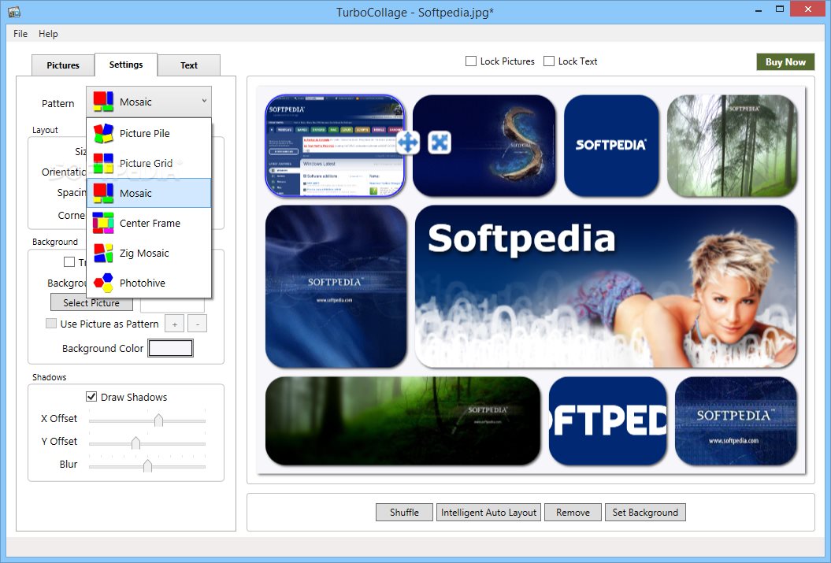The width and height of the screenshot is (831, 563).
Task: Select the cropped 'FTPED' blue logo picture
Action: click(608, 421)
